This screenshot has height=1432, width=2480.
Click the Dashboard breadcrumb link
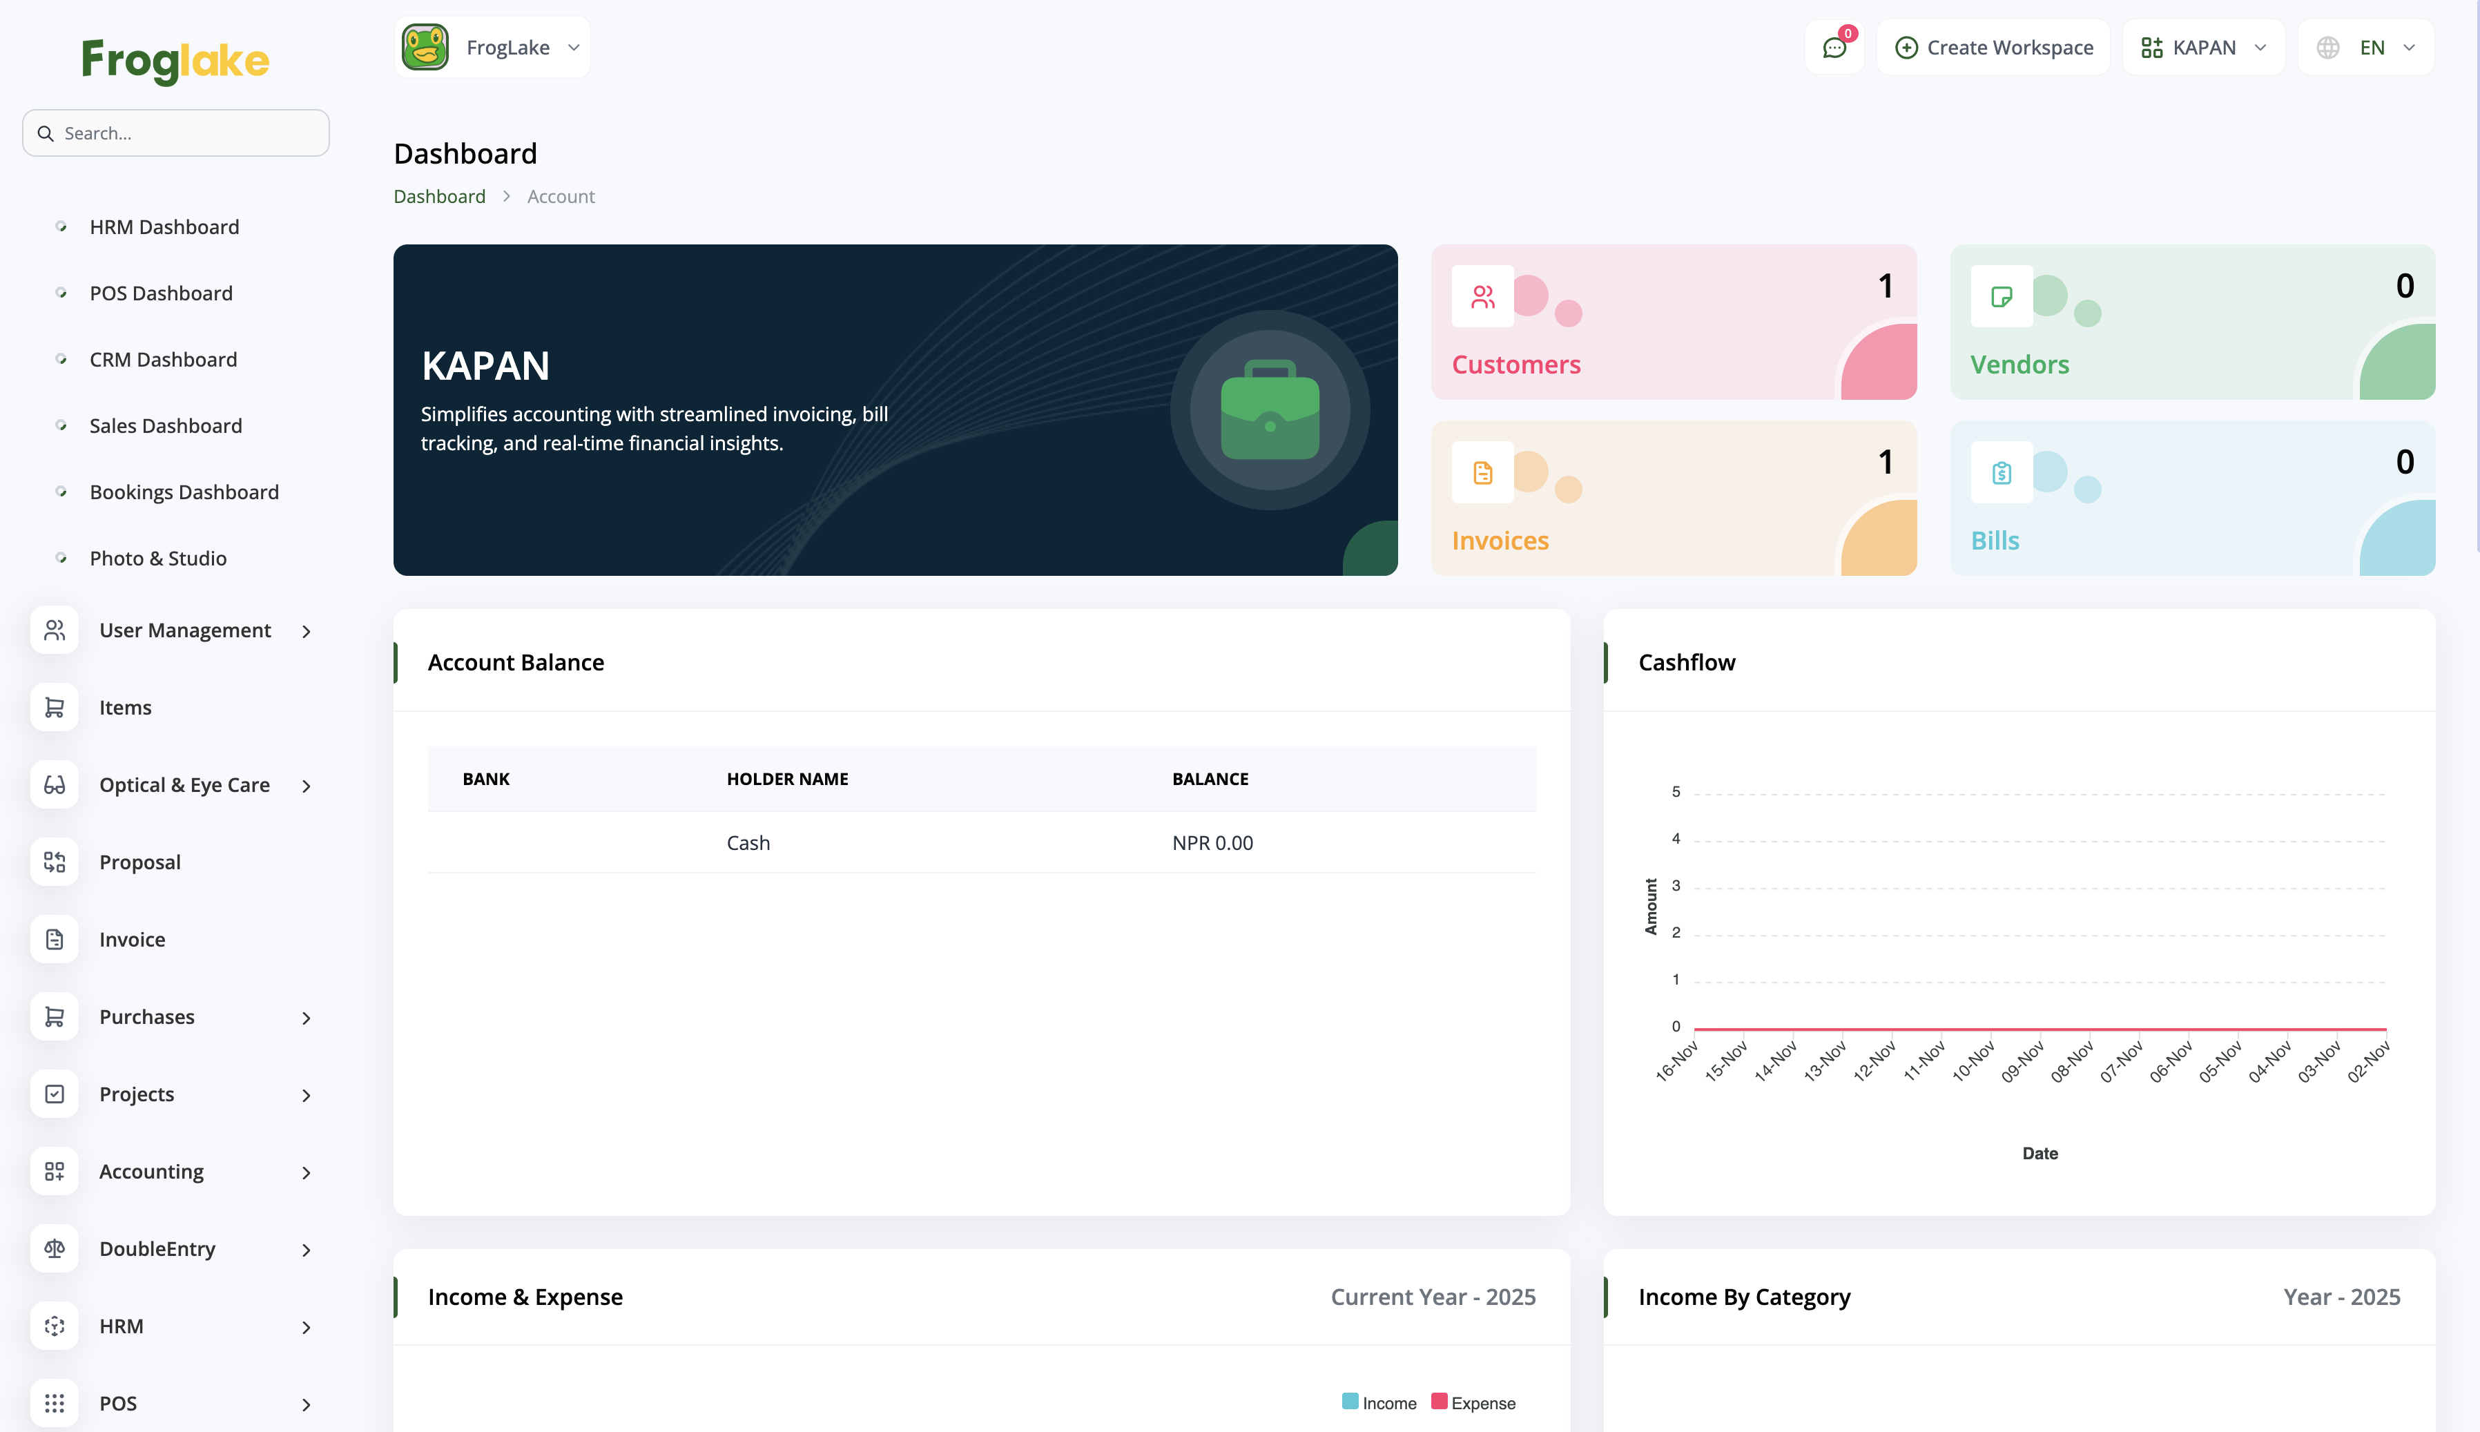pos(438,195)
